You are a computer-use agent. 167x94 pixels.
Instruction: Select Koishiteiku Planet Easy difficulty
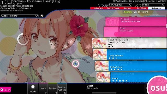tap(129, 43)
